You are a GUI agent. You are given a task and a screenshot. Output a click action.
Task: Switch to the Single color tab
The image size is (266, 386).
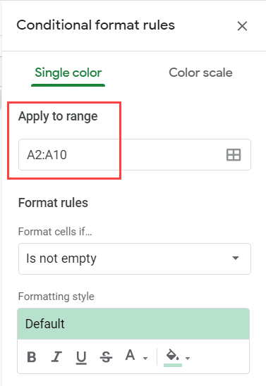coord(68,73)
